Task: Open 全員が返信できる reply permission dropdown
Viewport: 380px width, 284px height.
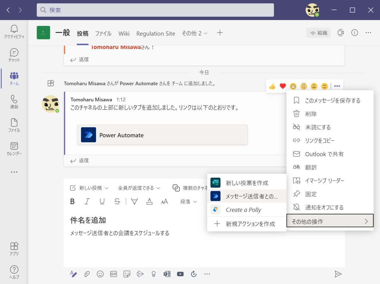Action: [x=139, y=188]
